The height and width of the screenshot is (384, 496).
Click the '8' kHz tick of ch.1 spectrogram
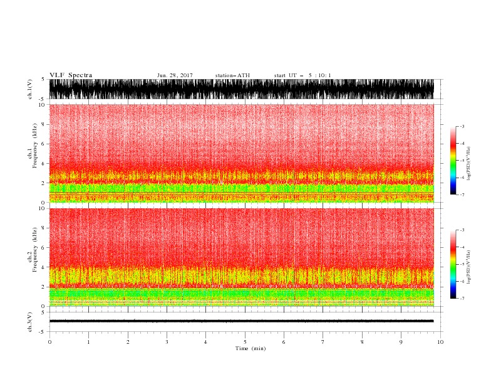[x=44, y=124]
